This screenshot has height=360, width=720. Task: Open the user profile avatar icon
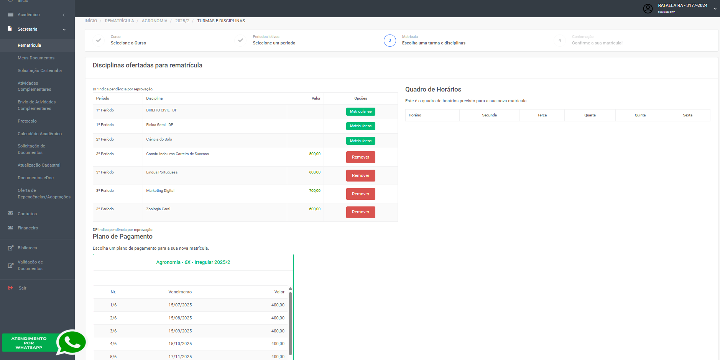coord(648,8)
